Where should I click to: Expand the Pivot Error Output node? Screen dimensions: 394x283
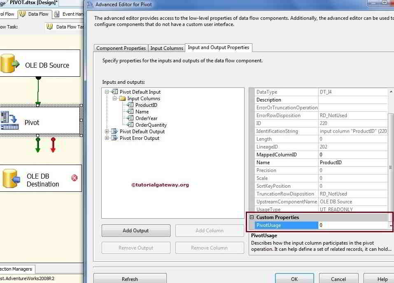106,138
